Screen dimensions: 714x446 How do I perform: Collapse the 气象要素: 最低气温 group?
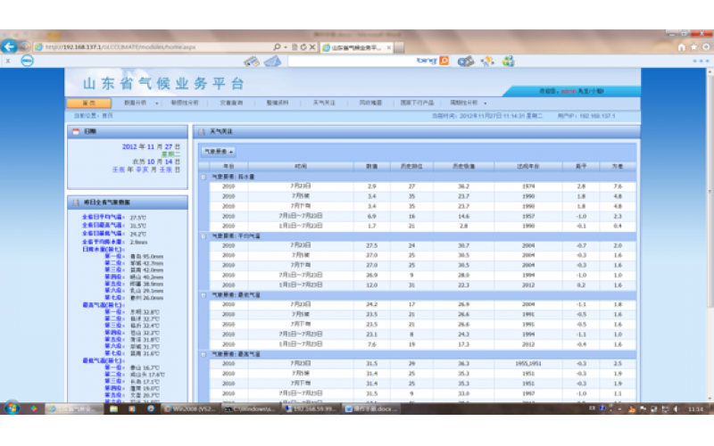coord(203,295)
